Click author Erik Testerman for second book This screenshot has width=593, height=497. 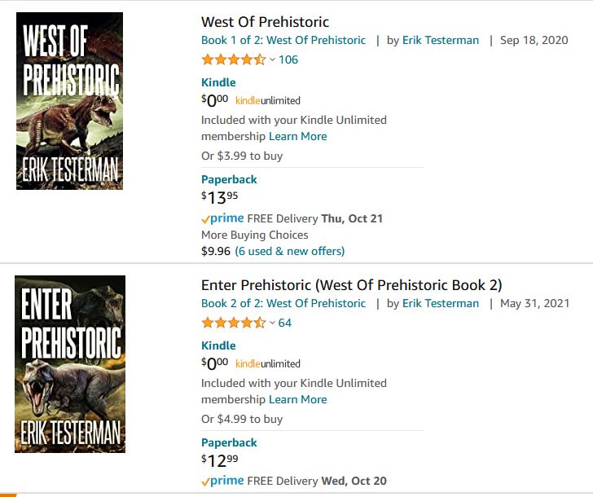[441, 303]
